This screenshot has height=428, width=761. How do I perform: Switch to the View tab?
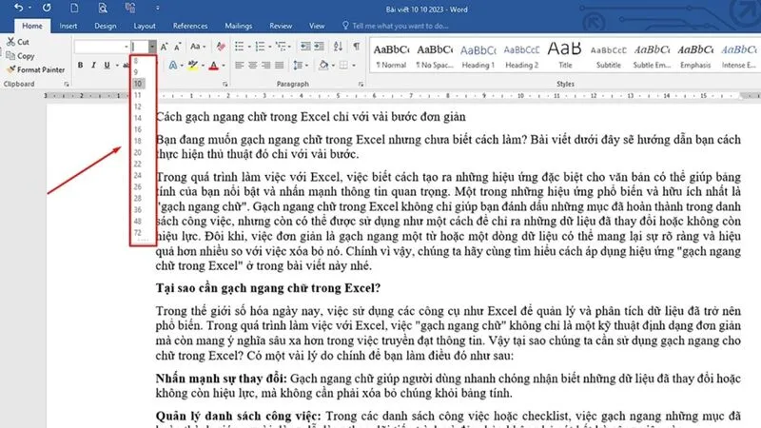coord(317,26)
